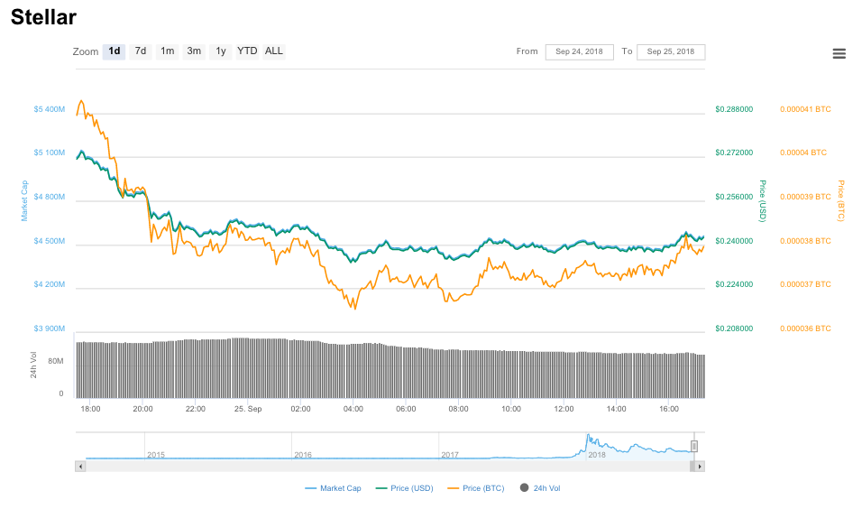Image resolution: width=862 pixels, height=509 pixels.
Task: Click the $4 200M market cap axis label
Action: (x=49, y=284)
